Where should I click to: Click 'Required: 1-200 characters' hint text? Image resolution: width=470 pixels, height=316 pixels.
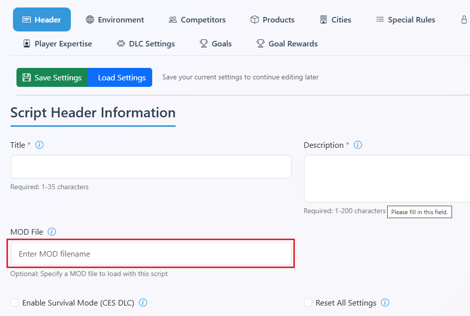[345, 211]
